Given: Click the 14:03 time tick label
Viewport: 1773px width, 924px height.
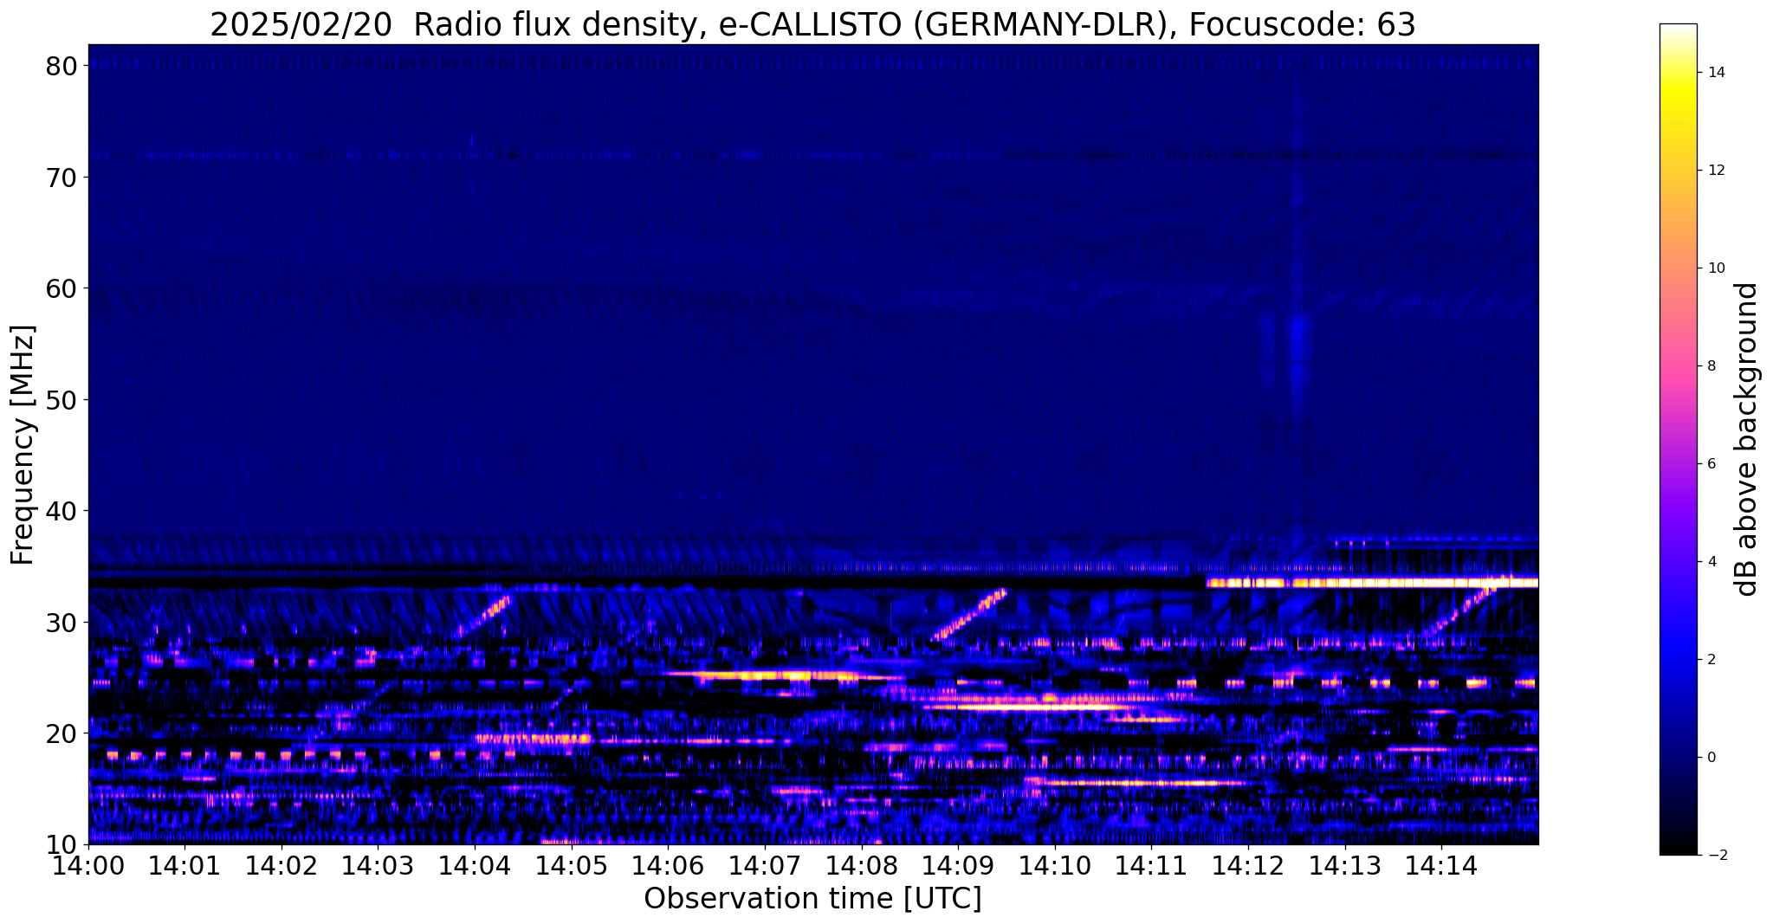Looking at the screenshot, I should click(379, 864).
